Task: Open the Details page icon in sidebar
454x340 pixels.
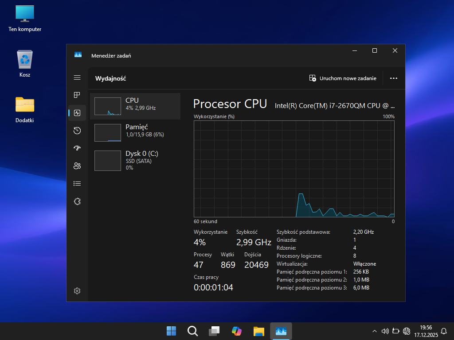Action: click(77, 183)
